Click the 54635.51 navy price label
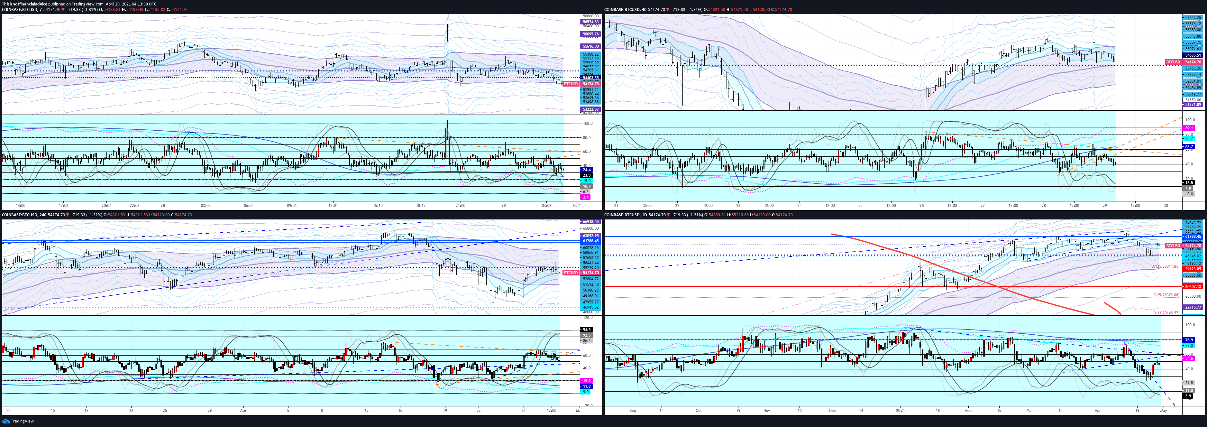The height and width of the screenshot is (427, 1207). pyautogui.click(x=1193, y=55)
